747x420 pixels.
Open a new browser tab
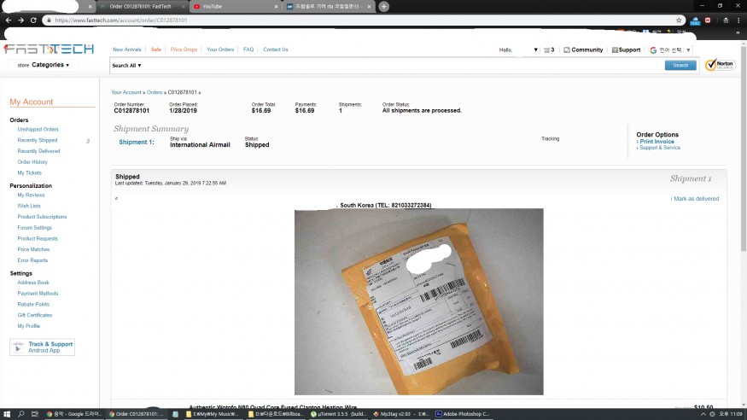pos(384,7)
